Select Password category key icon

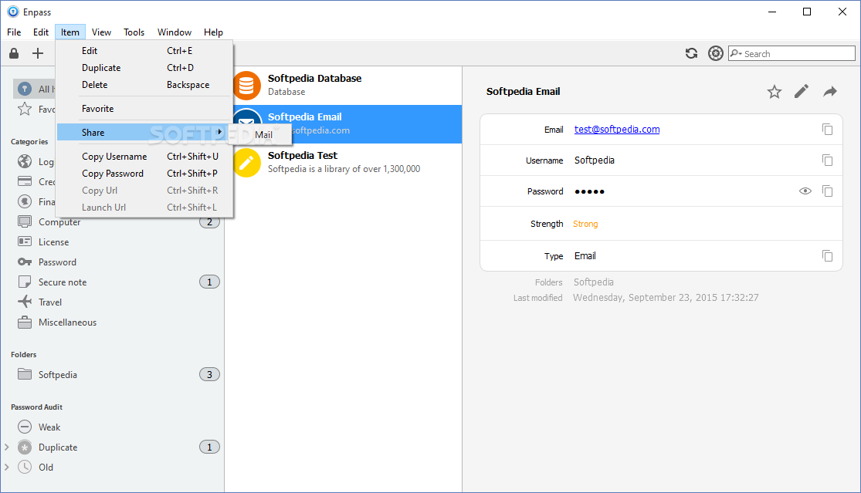tap(25, 262)
